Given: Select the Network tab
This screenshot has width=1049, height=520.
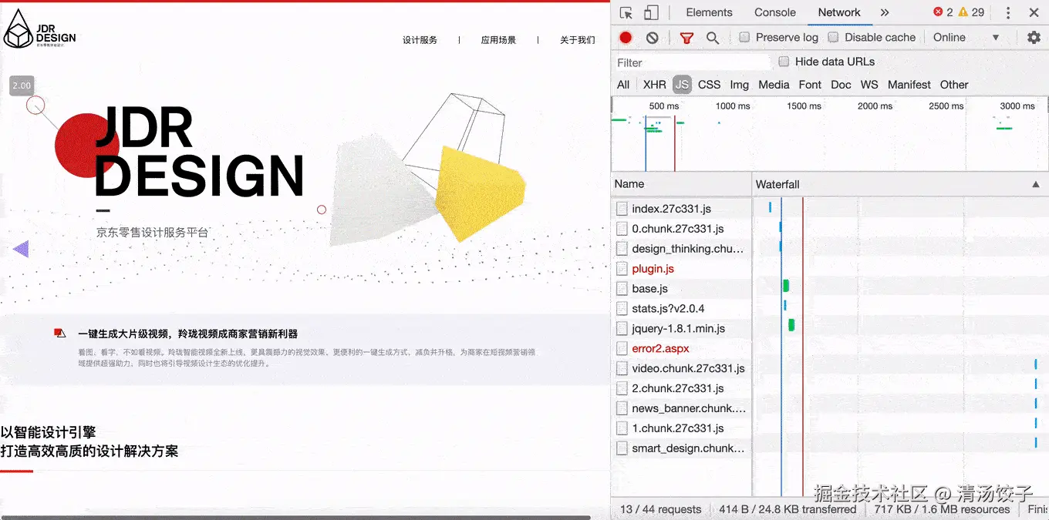Looking at the screenshot, I should [839, 12].
